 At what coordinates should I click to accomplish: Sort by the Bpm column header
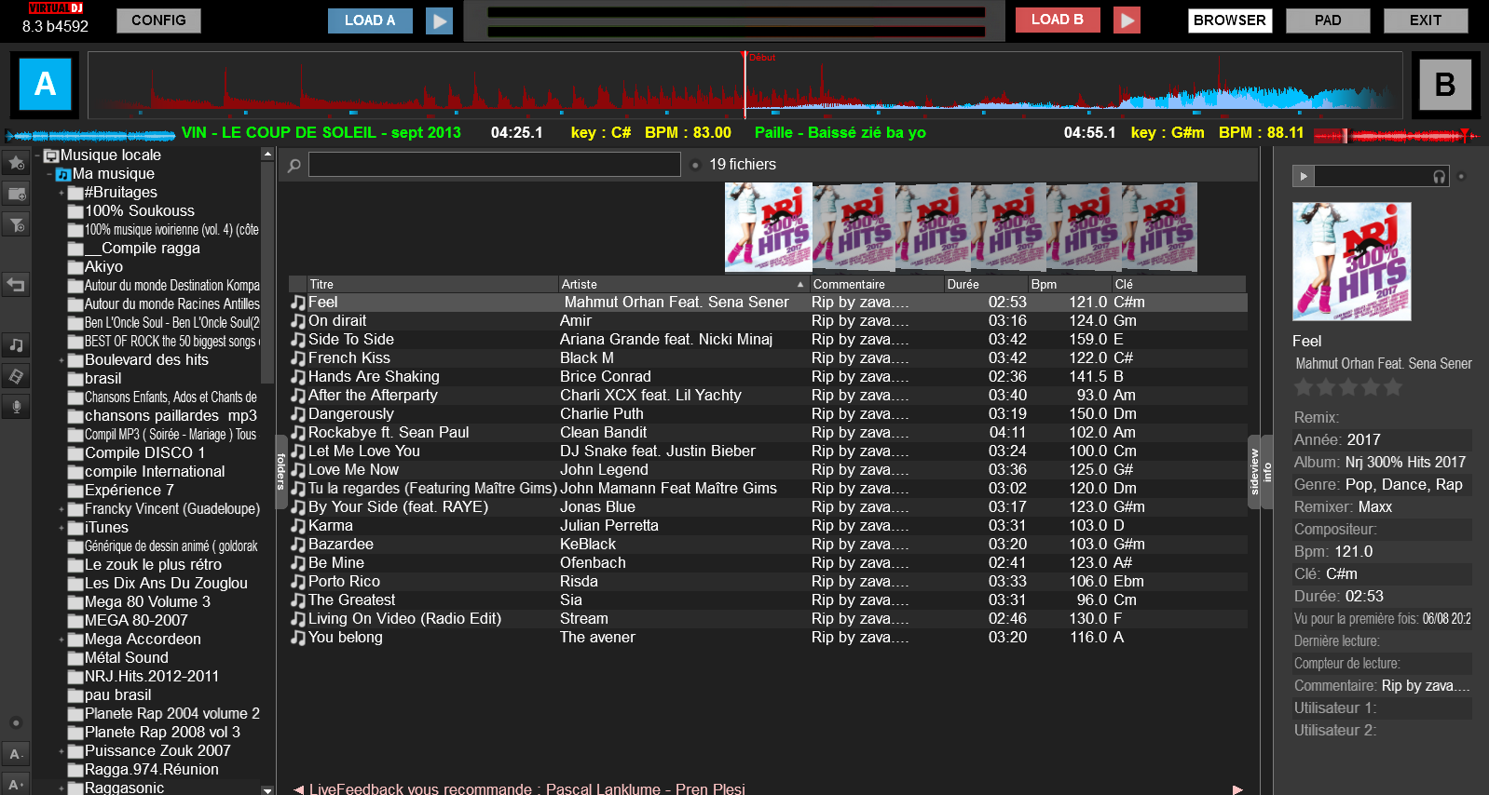coord(1069,284)
